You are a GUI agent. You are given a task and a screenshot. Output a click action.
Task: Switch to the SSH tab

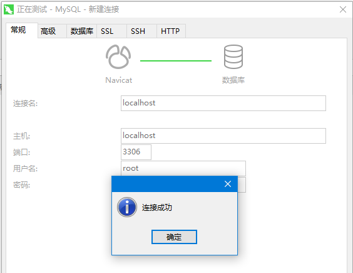coord(141,31)
